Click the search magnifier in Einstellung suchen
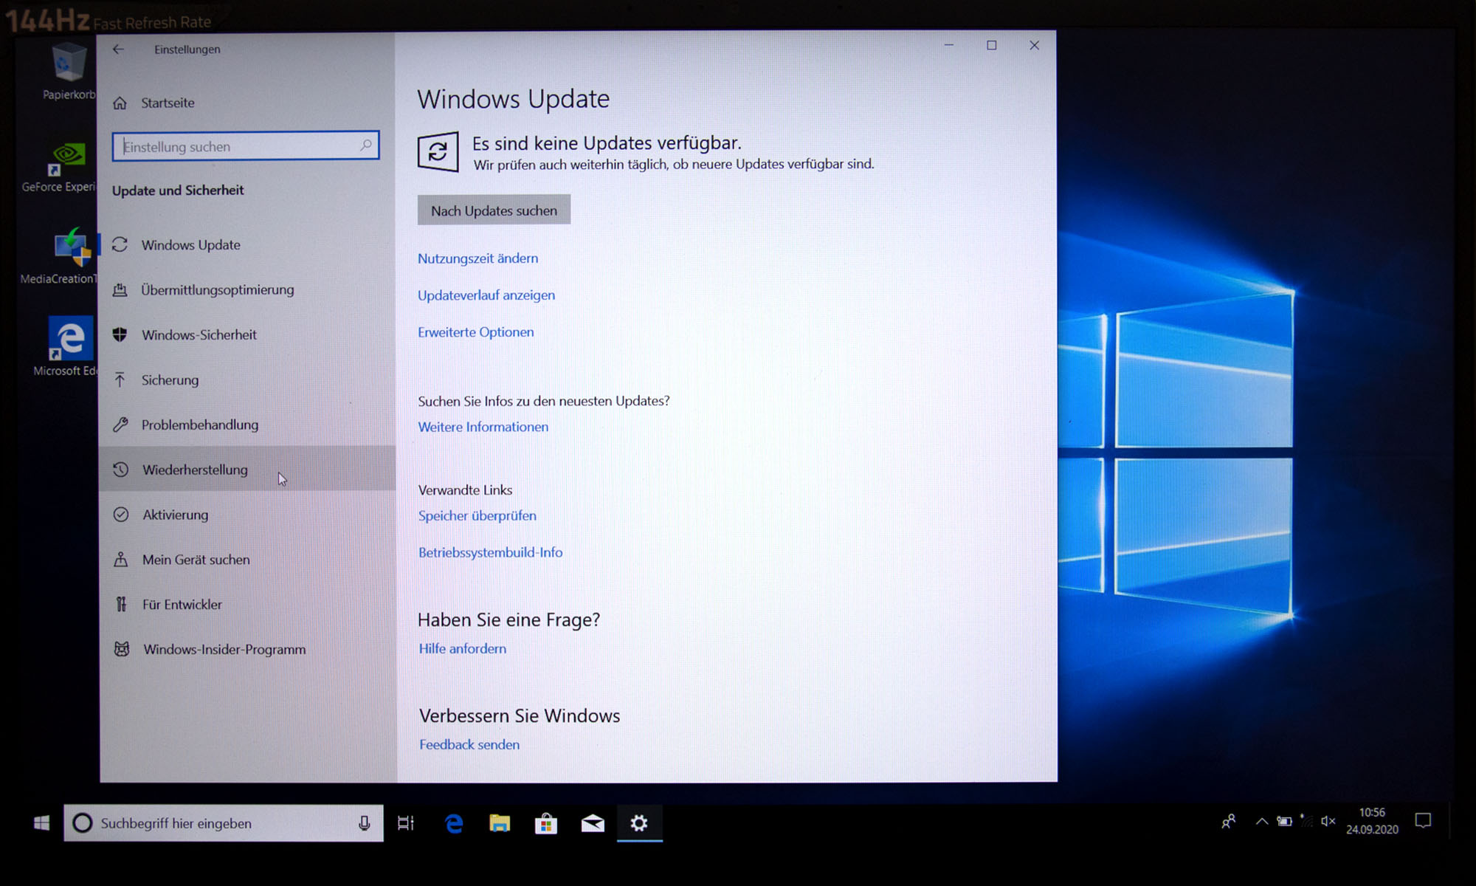The width and height of the screenshot is (1476, 886). (x=366, y=145)
